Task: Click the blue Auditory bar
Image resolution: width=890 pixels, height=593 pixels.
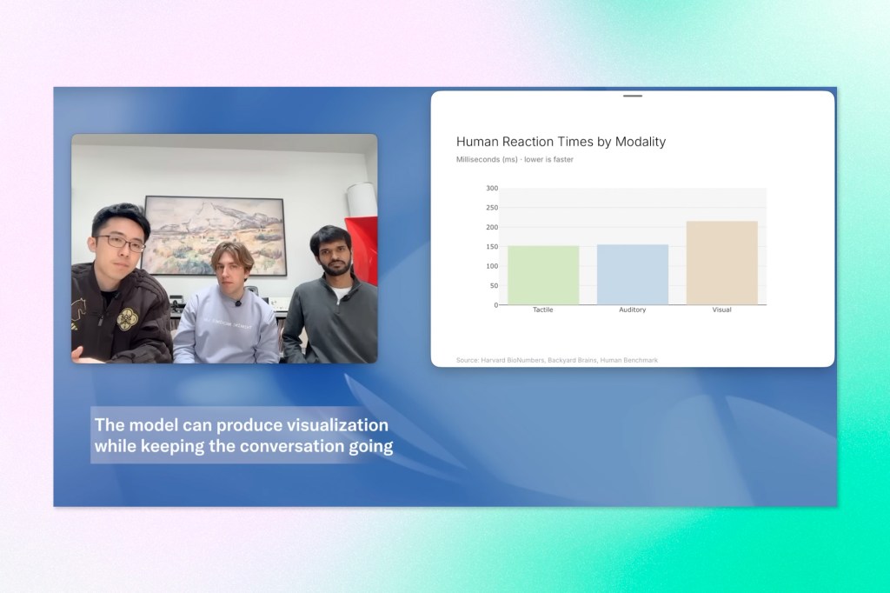Action: point(633,275)
